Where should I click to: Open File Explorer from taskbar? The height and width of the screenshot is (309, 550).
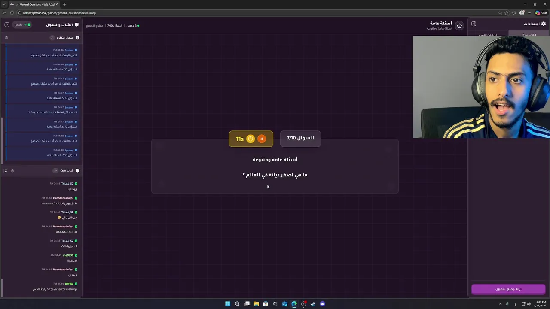click(x=256, y=304)
